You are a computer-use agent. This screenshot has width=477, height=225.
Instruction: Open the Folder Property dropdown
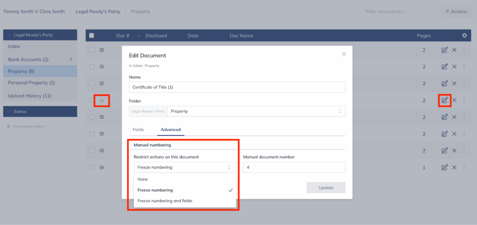256,112
